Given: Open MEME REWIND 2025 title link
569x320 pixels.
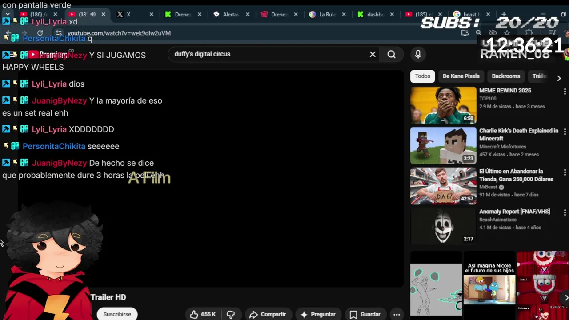Looking at the screenshot, I should [505, 91].
